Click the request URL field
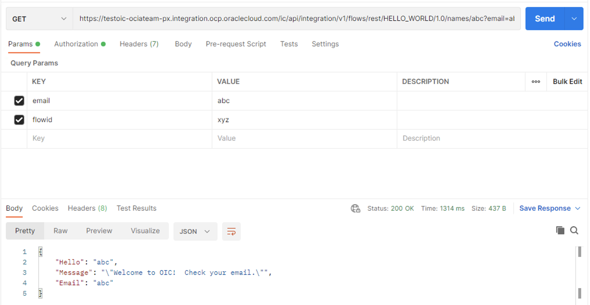Image resolution: width=590 pixels, height=305 pixels. tap(296, 19)
